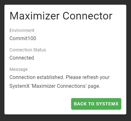Select the Connected status value
131x121 pixels.
(22, 58)
